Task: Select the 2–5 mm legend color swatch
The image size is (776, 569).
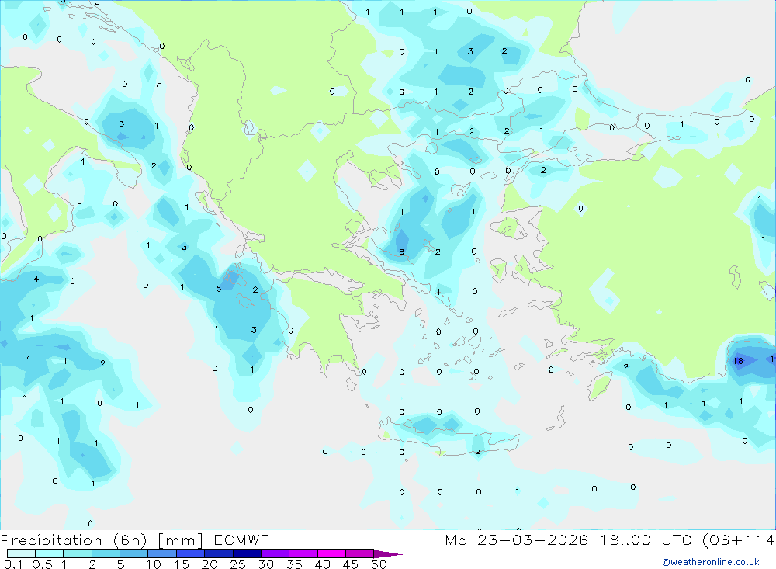Action: (106, 553)
